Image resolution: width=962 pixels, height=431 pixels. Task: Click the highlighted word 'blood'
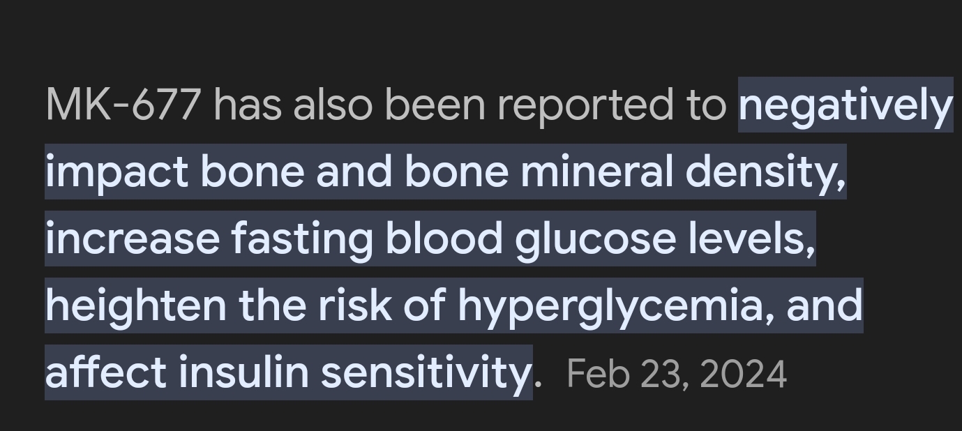pos(444,239)
